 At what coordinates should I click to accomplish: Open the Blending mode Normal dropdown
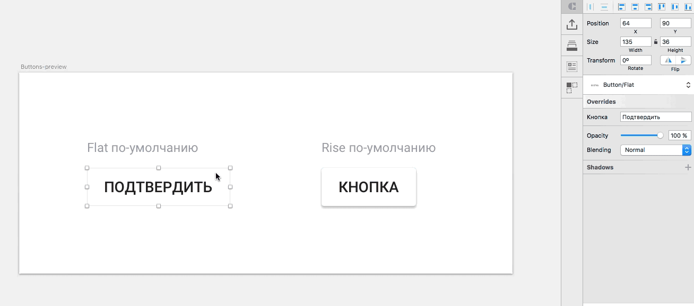pyautogui.click(x=656, y=150)
